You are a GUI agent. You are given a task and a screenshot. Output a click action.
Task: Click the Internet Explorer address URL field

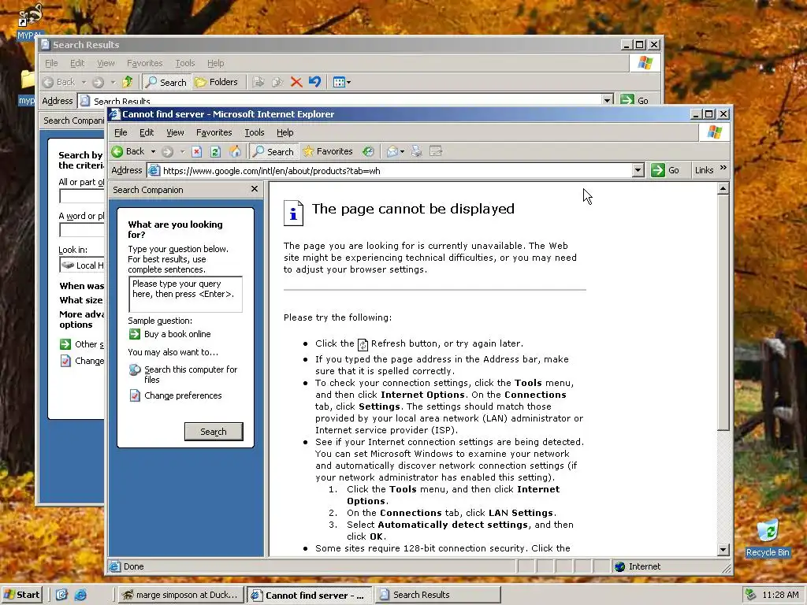pyautogui.click(x=389, y=170)
